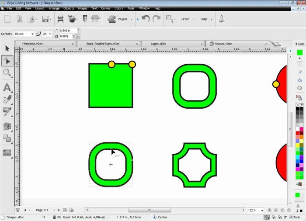306x221 pixels.
Task: Click the horizontal scrollbar thumb
Action: point(150,210)
